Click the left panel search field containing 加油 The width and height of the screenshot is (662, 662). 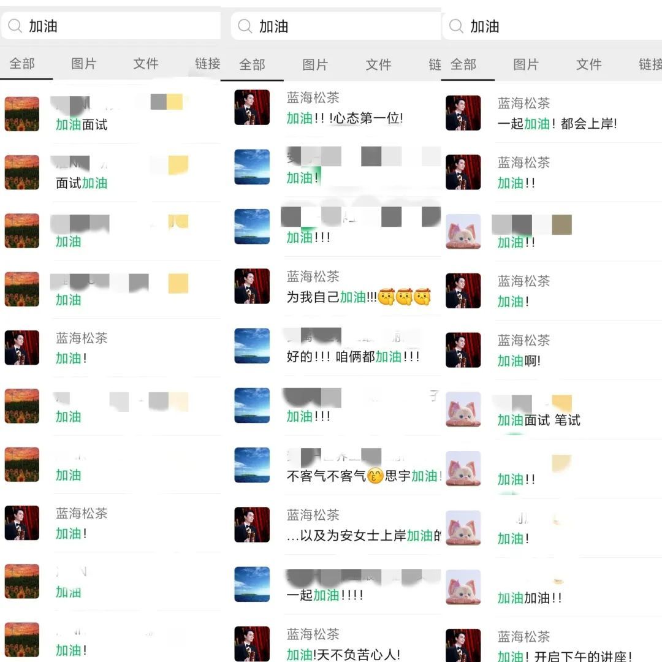[110, 26]
